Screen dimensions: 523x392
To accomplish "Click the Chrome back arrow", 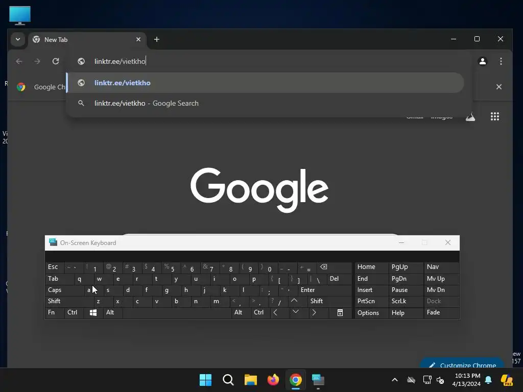I will tap(19, 61).
